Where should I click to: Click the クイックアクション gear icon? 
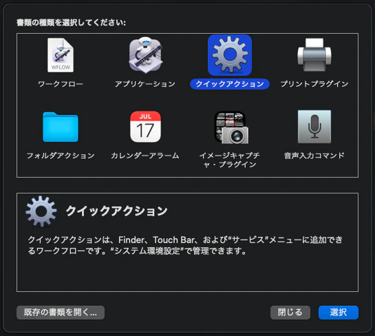click(x=230, y=55)
